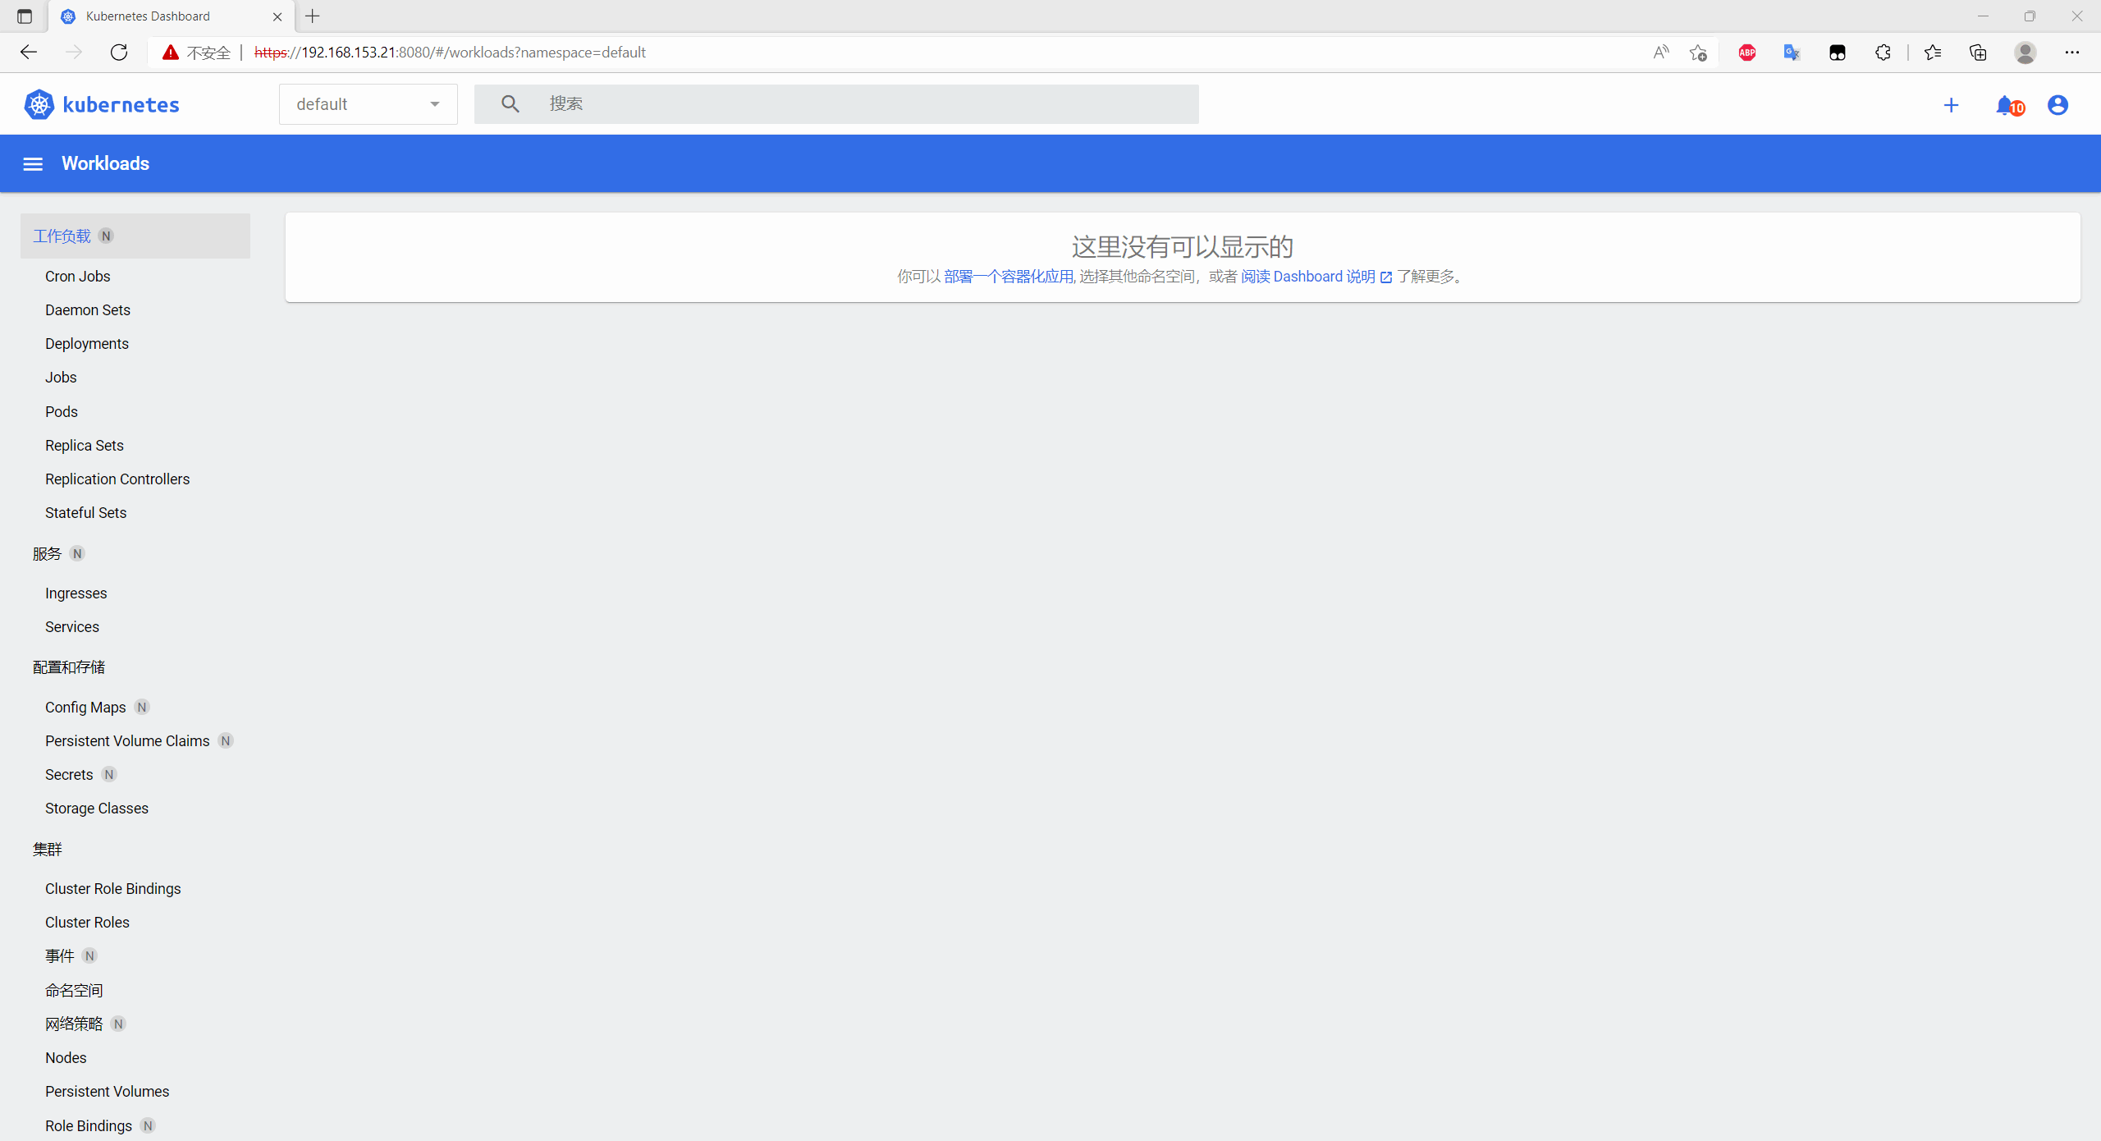The image size is (2101, 1141).
Task: Click the browser refresh icon
Action: 119,52
